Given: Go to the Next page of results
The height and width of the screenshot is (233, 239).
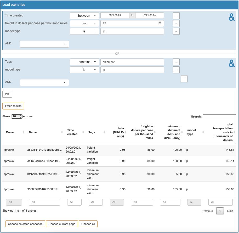Looking at the screenshot, I should click(230, 211).
